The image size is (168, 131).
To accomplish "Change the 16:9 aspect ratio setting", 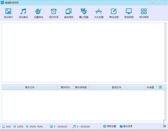I will [6, 127].
